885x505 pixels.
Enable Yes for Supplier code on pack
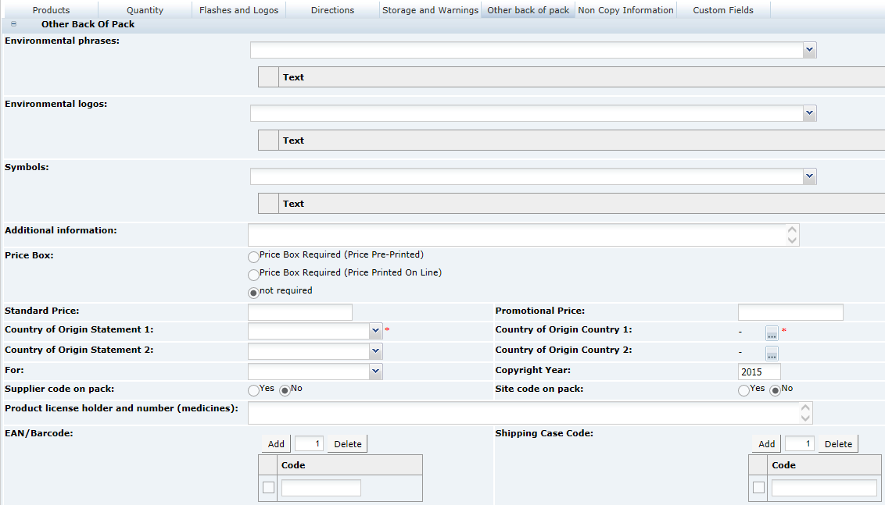tap(253, 390)
